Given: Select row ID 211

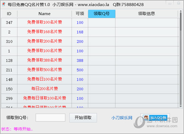Looking at the screenshot, I should pyautogui.click(x=90, y=70).
